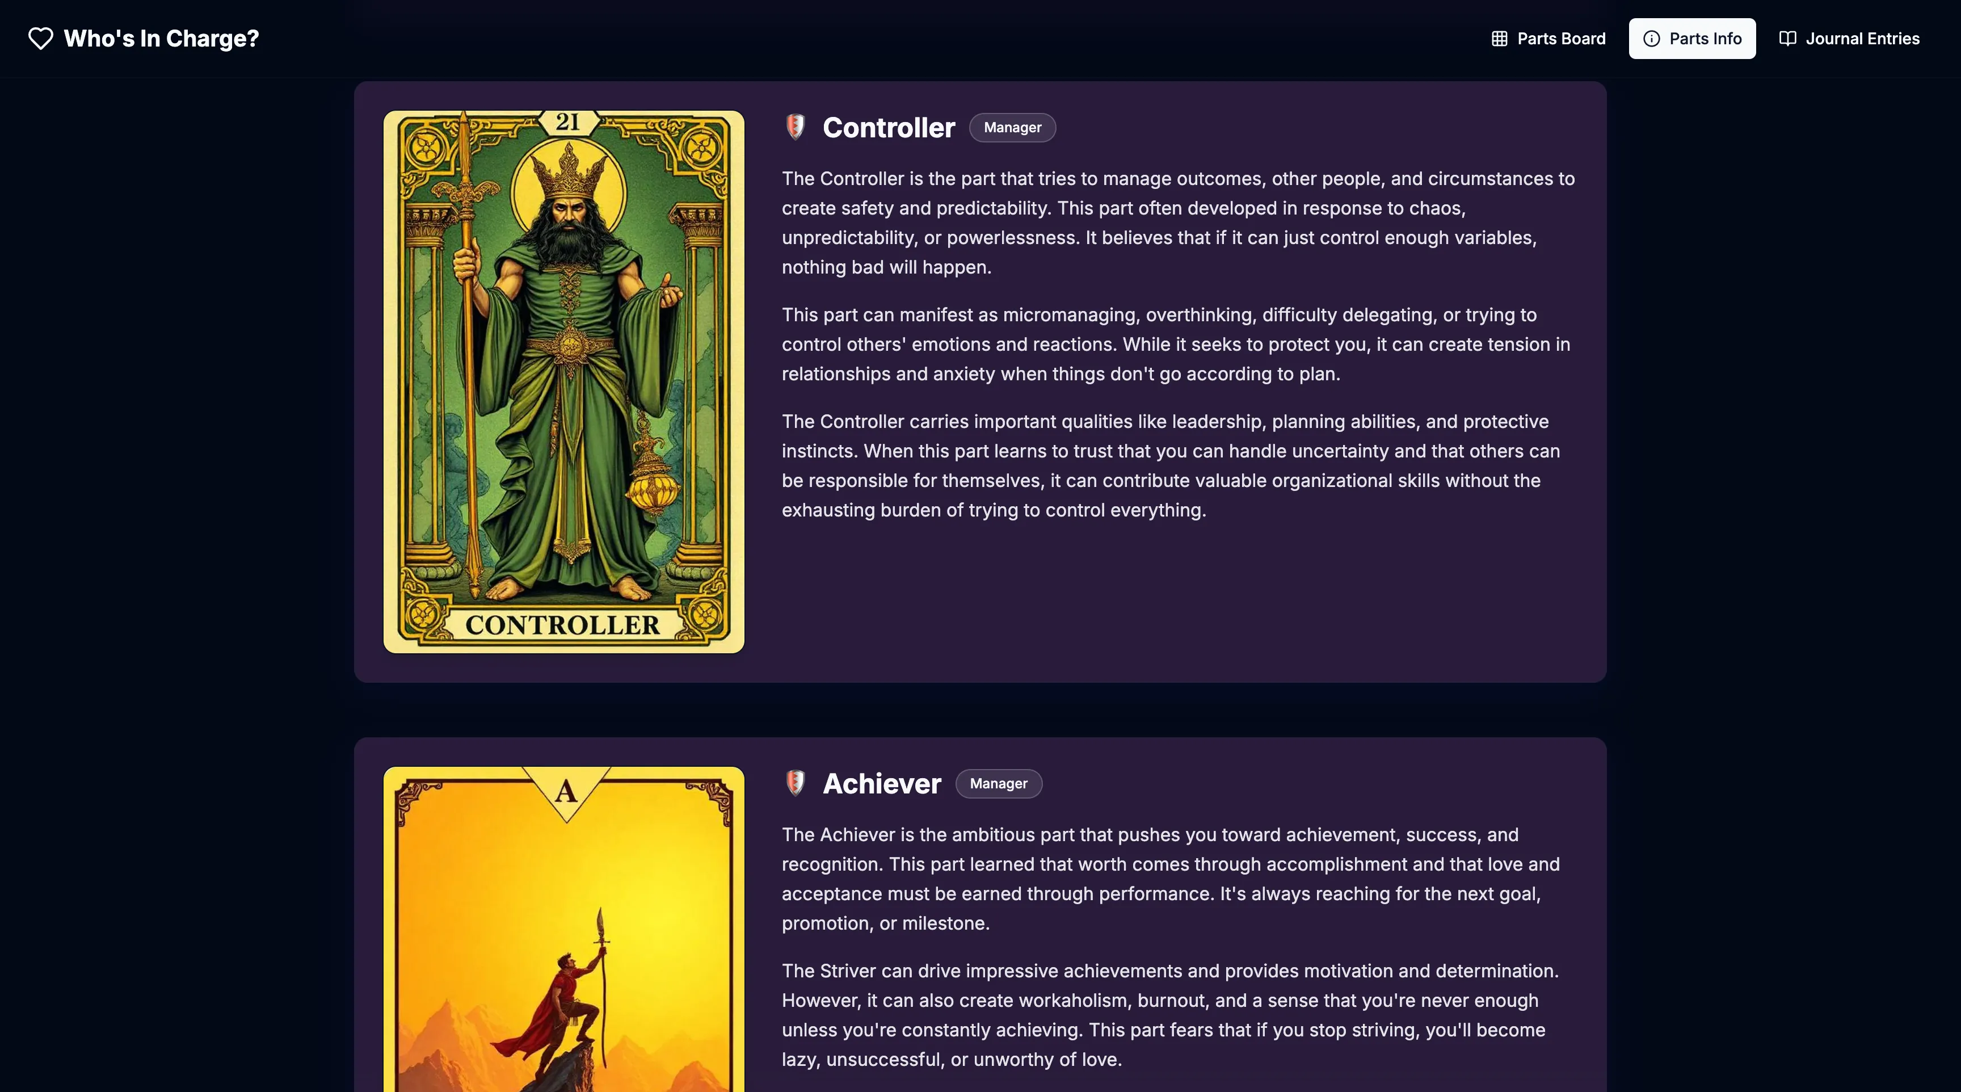Click the Who's In Charge? title
The image size is (1961, 1092).
click(x=161, y=38)
